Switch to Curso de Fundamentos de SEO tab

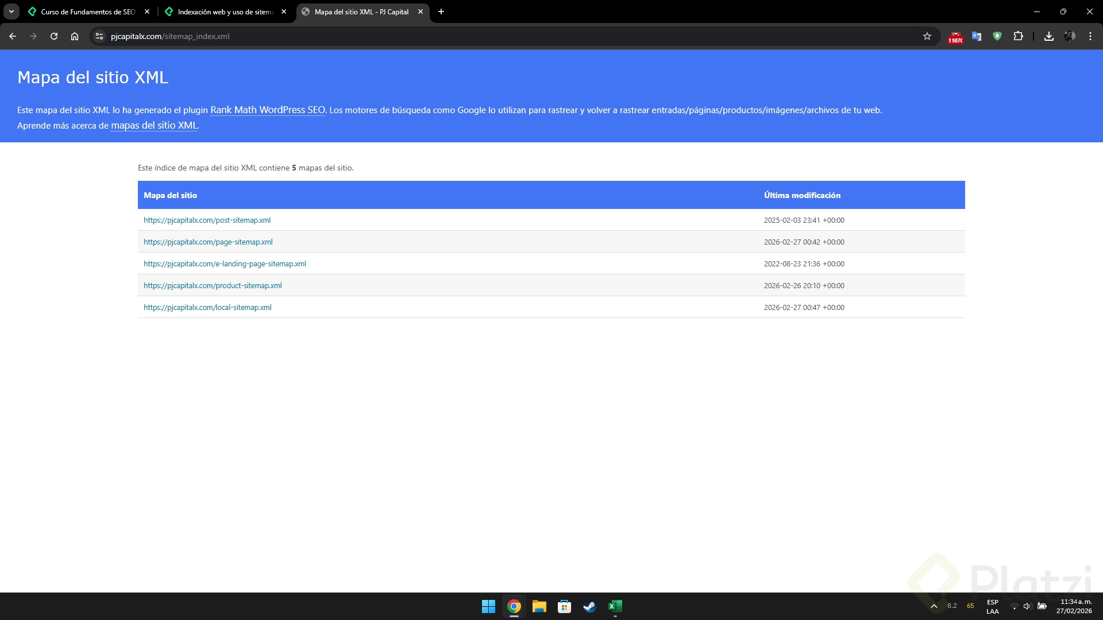[x=87, y=11]
